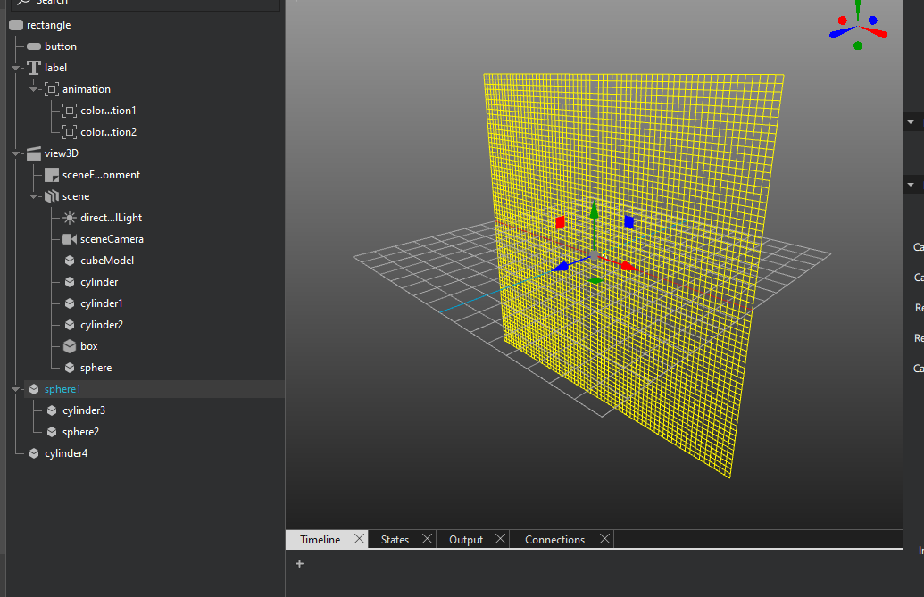The image size is (924, 597).
Task: Click the sceneEnvironment icon in navigator
Action: tap(52, 175)
